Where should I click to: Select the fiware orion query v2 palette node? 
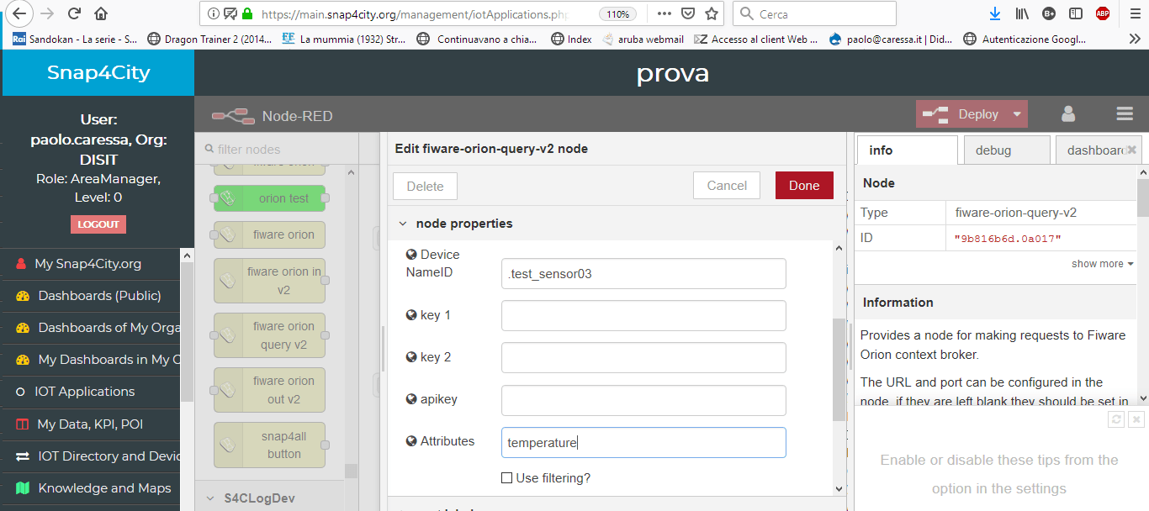coord(269,335)
